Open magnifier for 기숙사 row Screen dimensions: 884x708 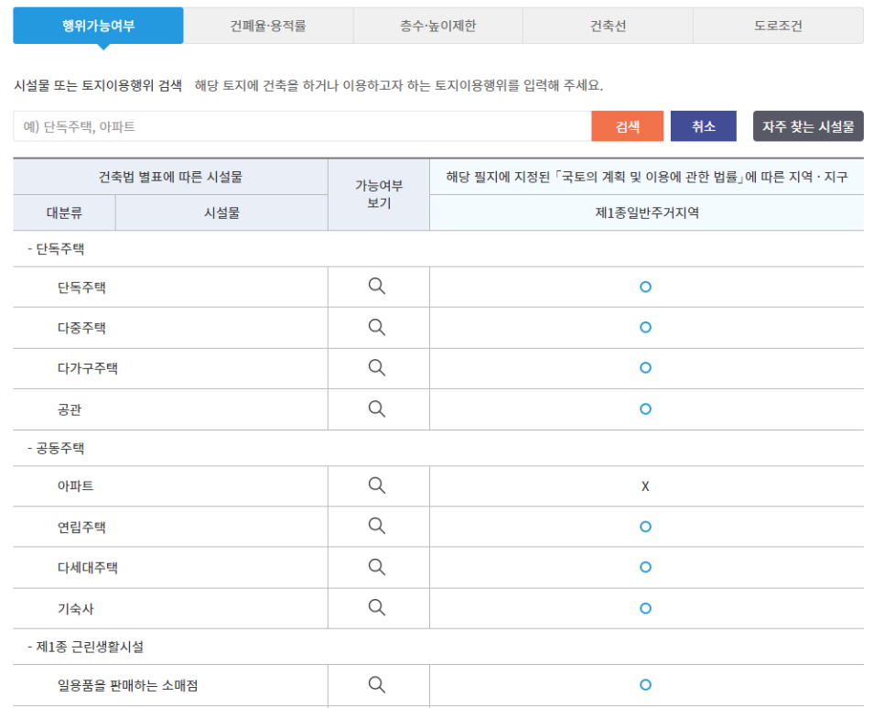point(377,607)
